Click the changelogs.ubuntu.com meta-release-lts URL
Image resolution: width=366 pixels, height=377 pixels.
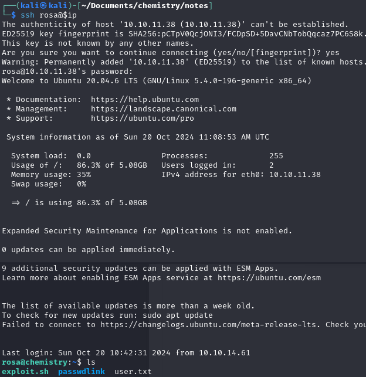(x=208, y=325)
